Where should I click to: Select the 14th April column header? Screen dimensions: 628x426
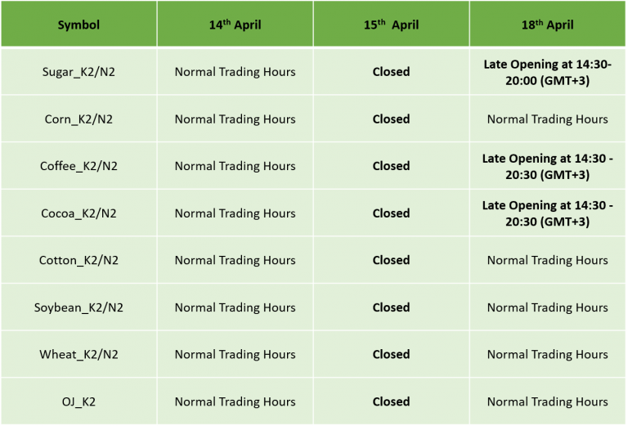tap(235, 24)
